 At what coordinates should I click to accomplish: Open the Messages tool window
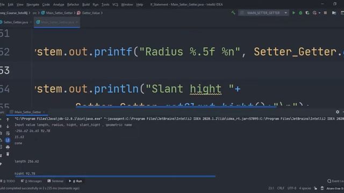click(31, 181)
